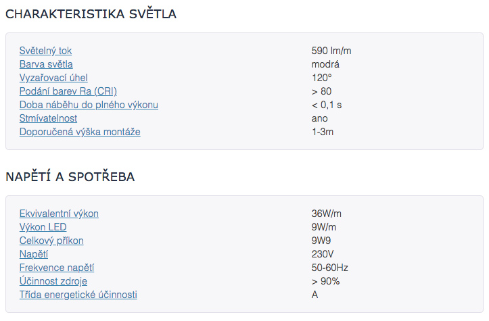Viewport: 489px width, 321px height.
Task: Click the Napětí link
Action: pyautogui.click(x=34, y=254)
